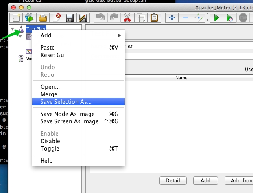The height and width of the screenshot is (193, 253).
Task: Click the Copy toolbar icon
Action: pyautogui.click(x=141, y=18)
